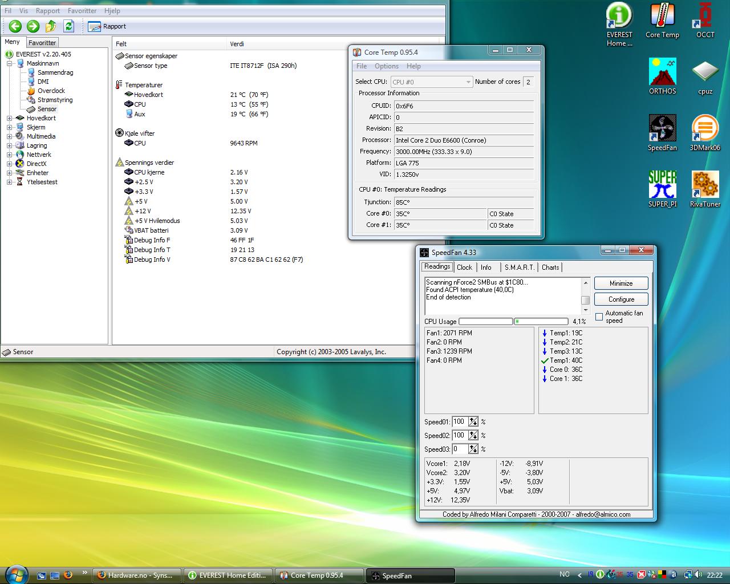
Task: Click the Verdi column header
Action: coord(237,44)
